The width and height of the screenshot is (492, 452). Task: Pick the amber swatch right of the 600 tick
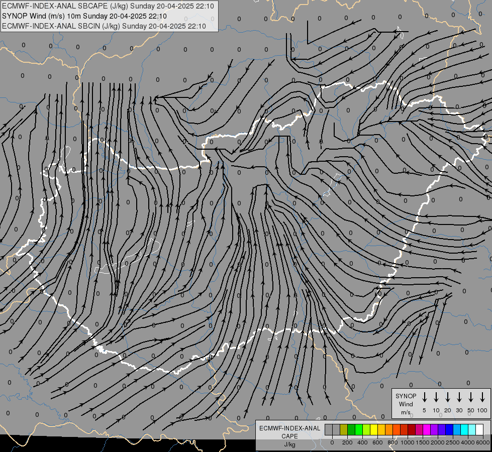click(x=381, y=429)
